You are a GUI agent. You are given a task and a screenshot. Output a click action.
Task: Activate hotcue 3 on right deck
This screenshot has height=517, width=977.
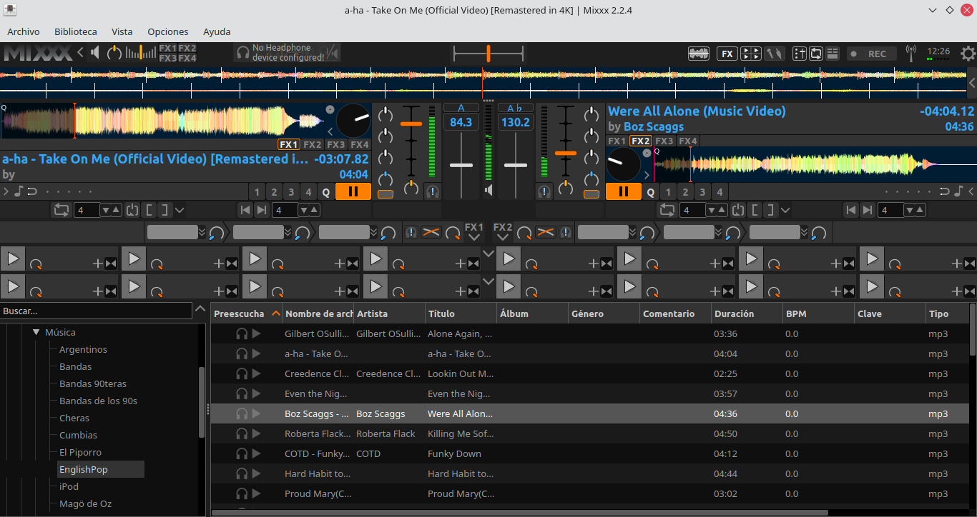click(x=702, y=191)
